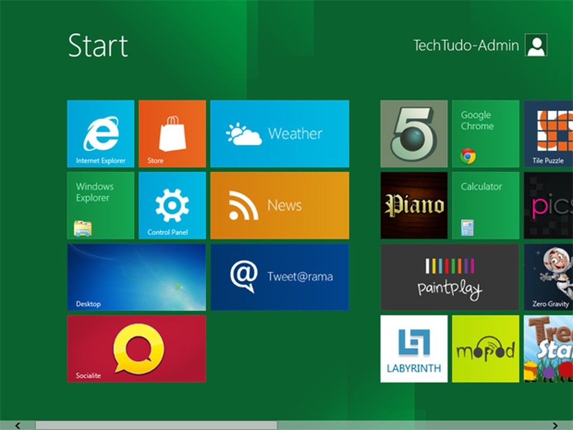Open the pics app tile
Screen dimensions: 573x430
(548, 206)
